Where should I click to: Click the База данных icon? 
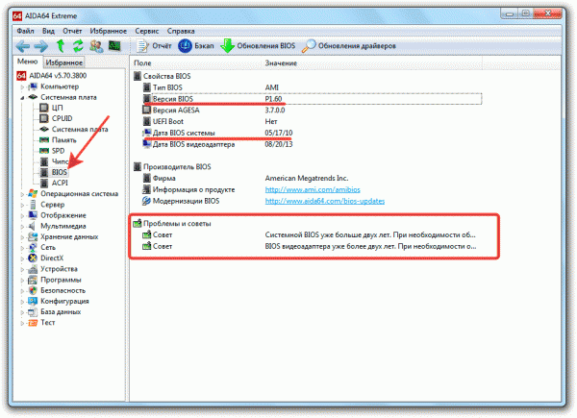pyautogui.click(x=33, y=311)
